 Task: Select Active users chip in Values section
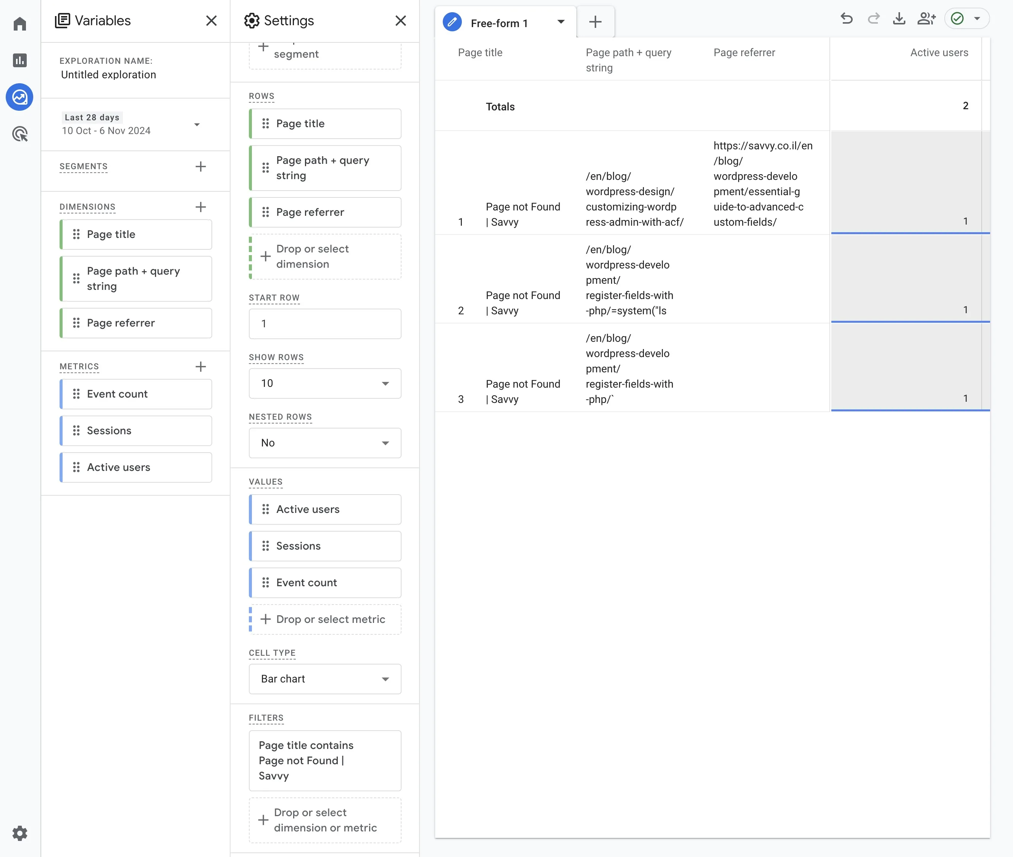tap(325, 509)
